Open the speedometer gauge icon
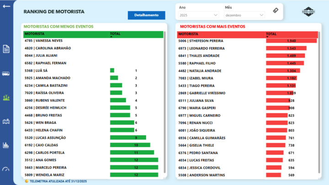The height and width of the screenshot is (185, 329). click(6, 169)
